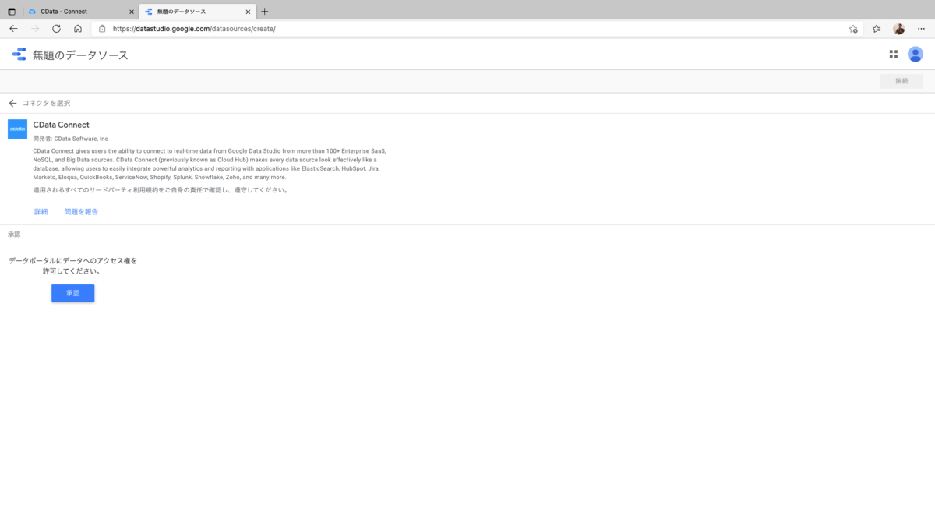This screenshot has width=935, height=526.
Task: Click the 承認 section label
Action: 14,234
